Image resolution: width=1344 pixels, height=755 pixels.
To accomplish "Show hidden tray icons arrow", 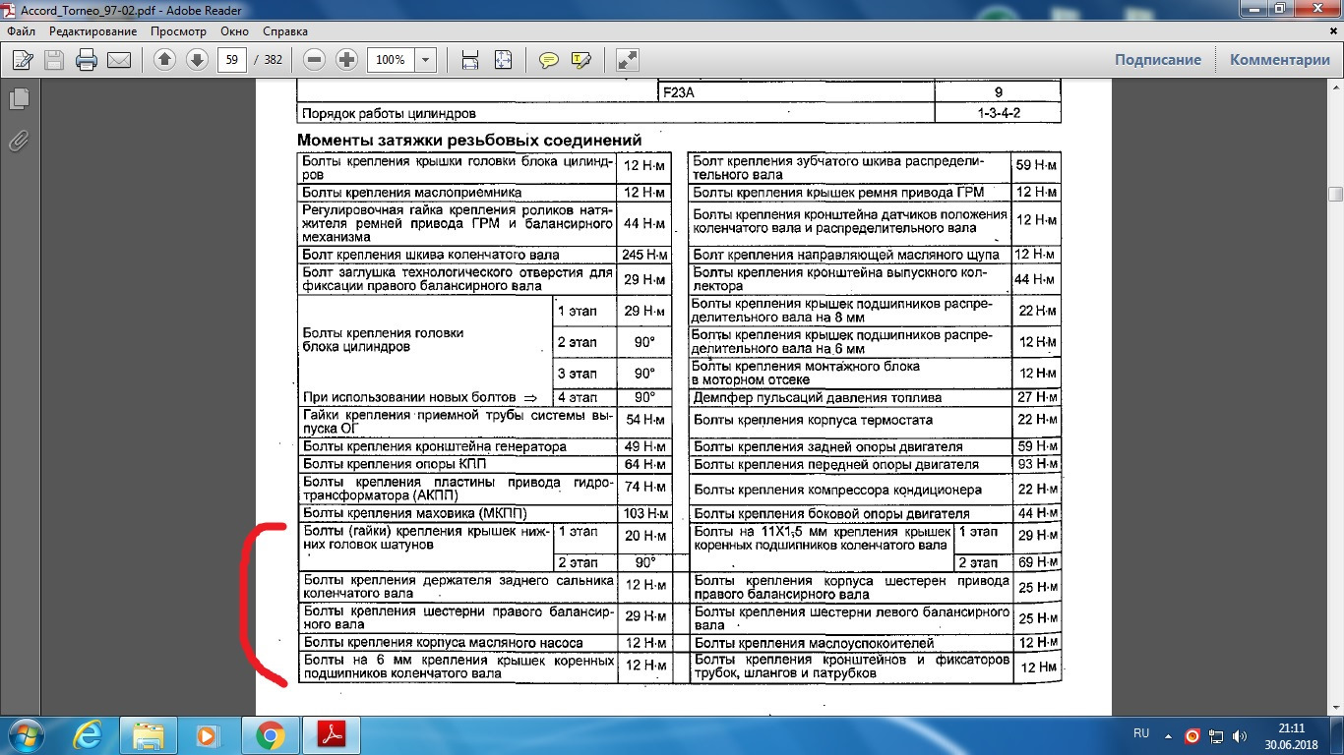I will point(1169,734).
